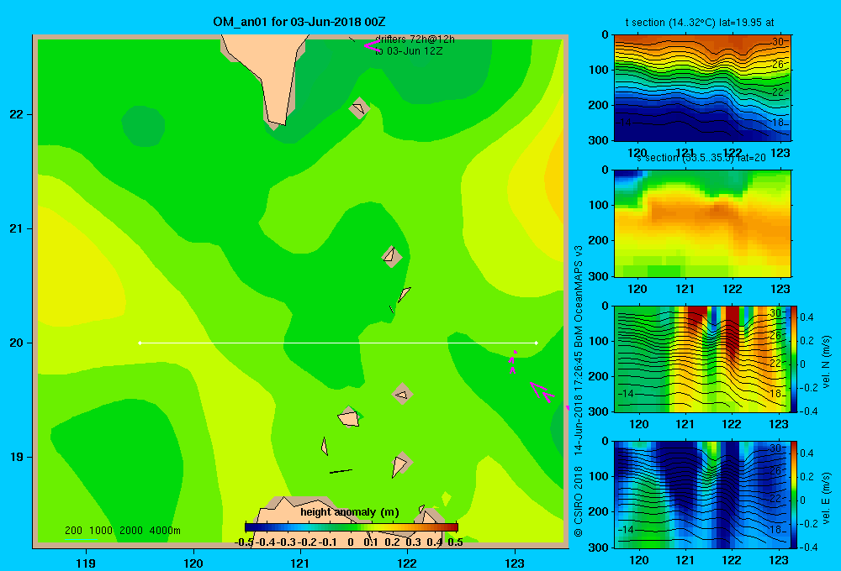Click the 30 contour label in temperature section
Image resolution: width=841 pixels, height=571 pixels.
[x=778, y=42]
